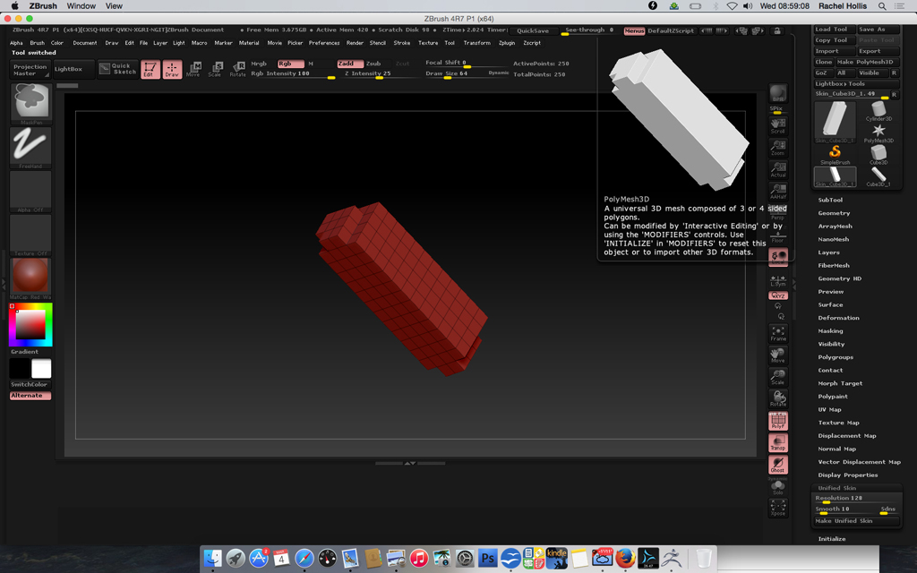Pick a color in the color picker square

coord(30,324)
